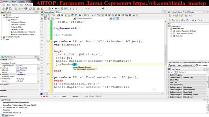Expand the Uses tree node in Structure
This screenshot has height=117, width=209.
[1, 39]
